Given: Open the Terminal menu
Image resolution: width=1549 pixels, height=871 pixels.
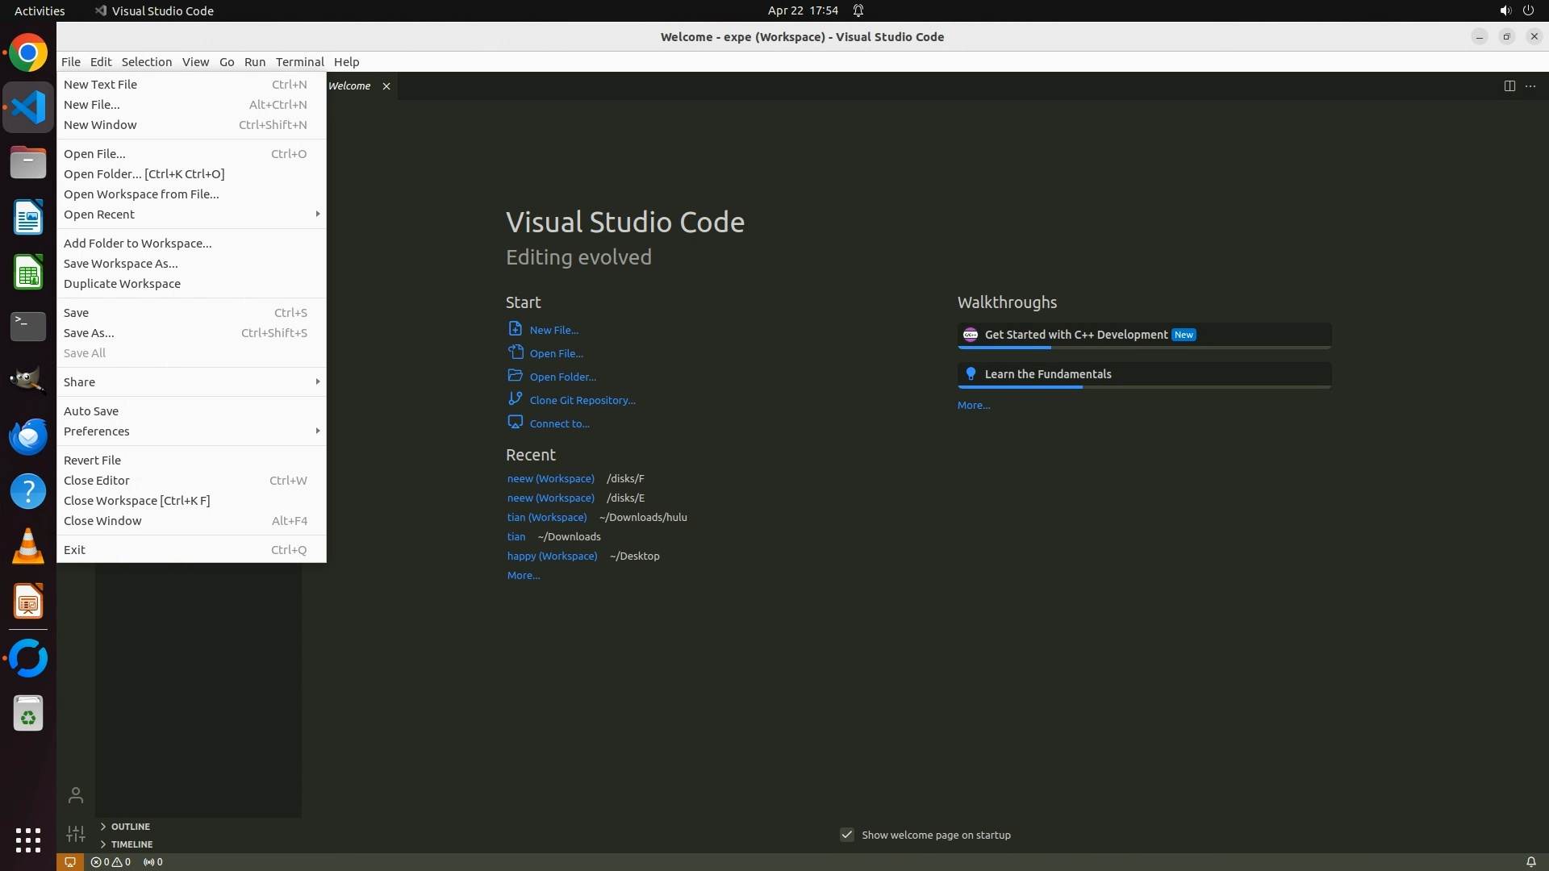Looking at the screenshot, I should (x=299, y=62).
